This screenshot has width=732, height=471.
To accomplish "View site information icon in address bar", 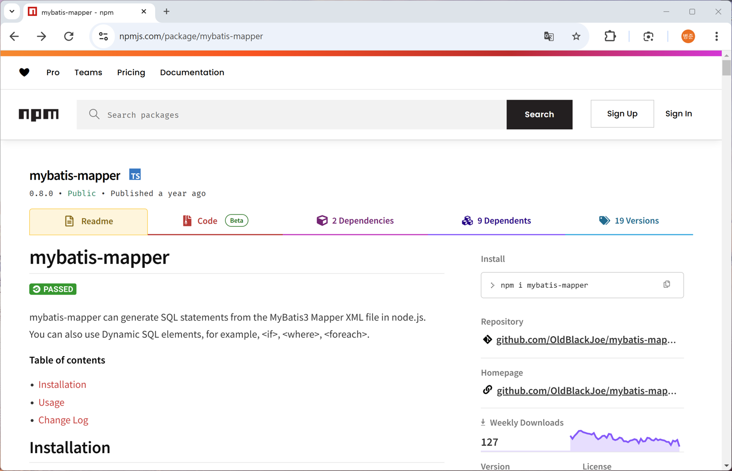I will pyautogui.click(x=104, y=36).
